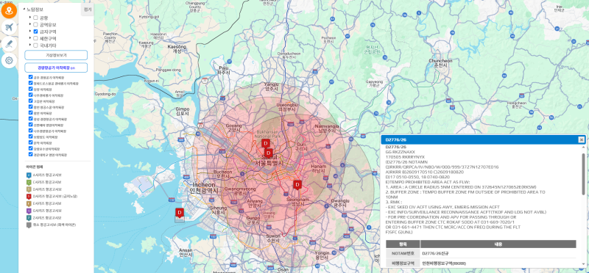The width and height of the screenshot is (589, 273).
Task: Click the 항목 table column header
Action: 402,244
